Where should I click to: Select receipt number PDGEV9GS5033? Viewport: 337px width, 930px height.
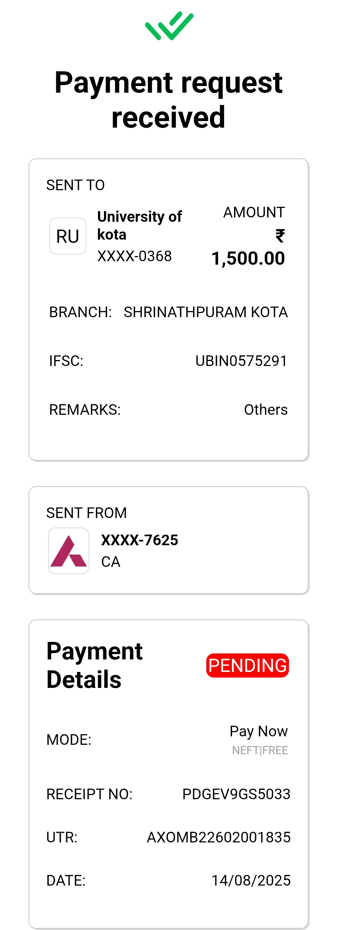pyautogui.click(x=236, y=794)
